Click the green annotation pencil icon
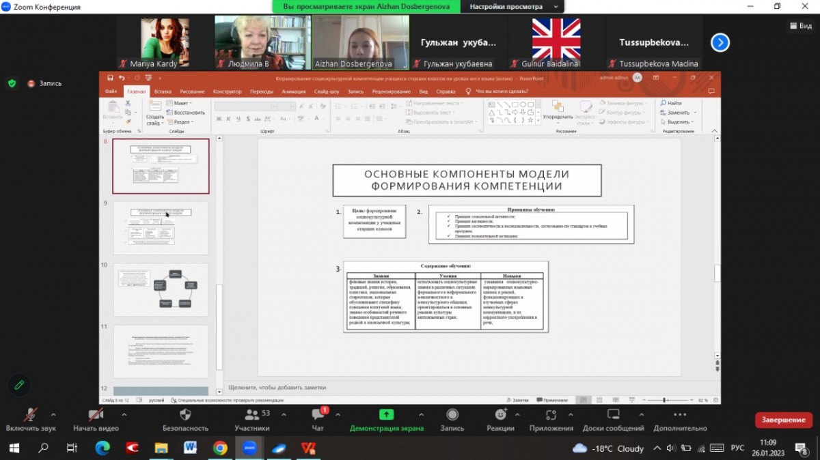The height and width of the screenshot is (460, 820). 19,385
